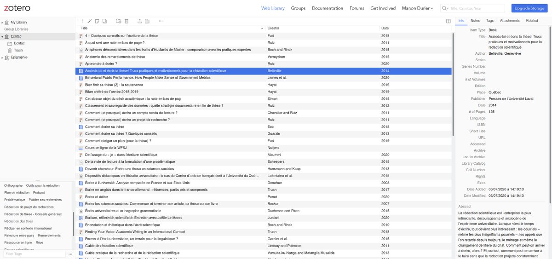552x259 pixels.
Task: Select the row Apprendre à écrire ?
Action: click(264, 64)
